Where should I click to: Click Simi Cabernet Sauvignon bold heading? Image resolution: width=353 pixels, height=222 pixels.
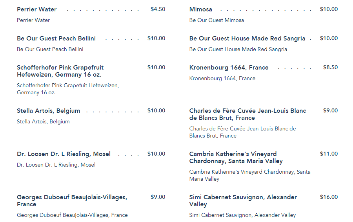point(243,201)
